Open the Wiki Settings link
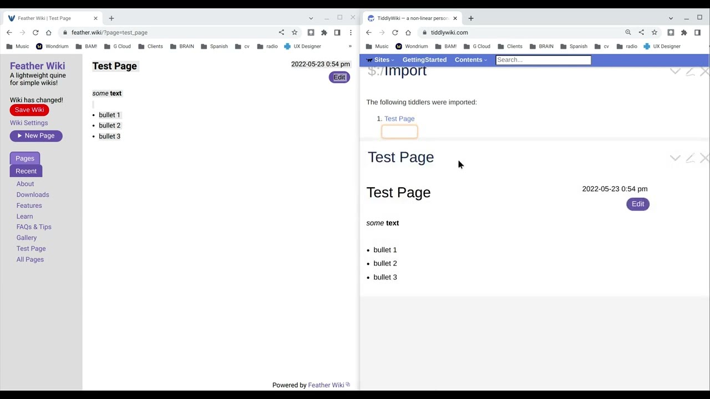 point(29,123)
